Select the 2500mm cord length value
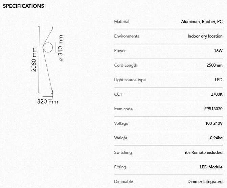The image size is (227, 188). pos(214,65)
